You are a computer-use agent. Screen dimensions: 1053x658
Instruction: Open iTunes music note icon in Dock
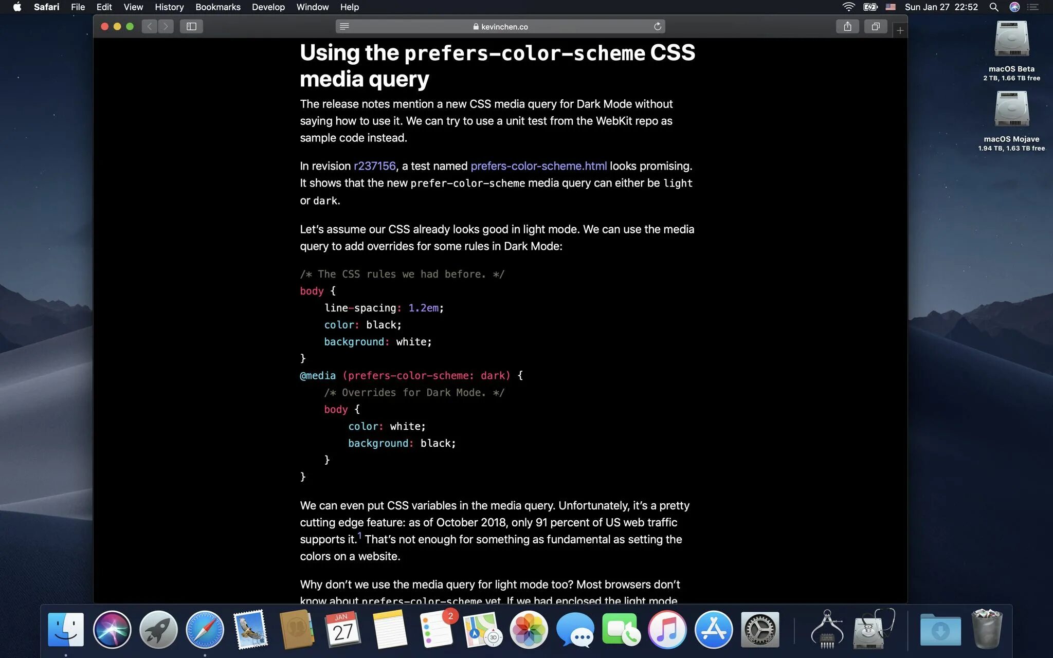tap(667, 630)
